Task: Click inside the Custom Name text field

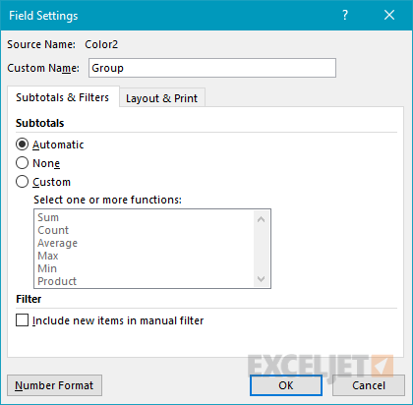Action: coord(212,68)
